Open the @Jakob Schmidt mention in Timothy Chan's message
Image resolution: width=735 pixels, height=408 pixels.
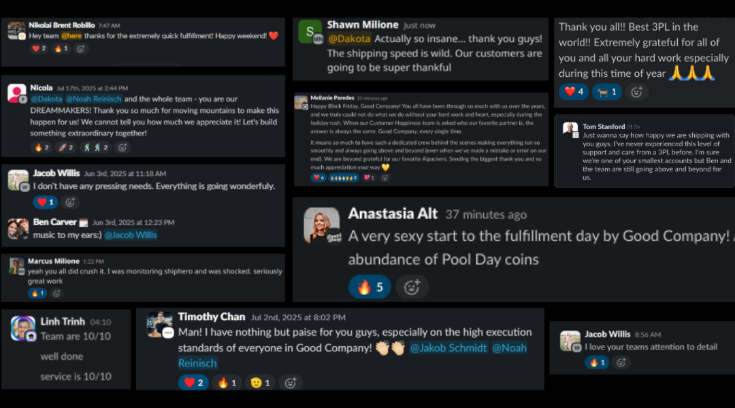coord(448,347)
